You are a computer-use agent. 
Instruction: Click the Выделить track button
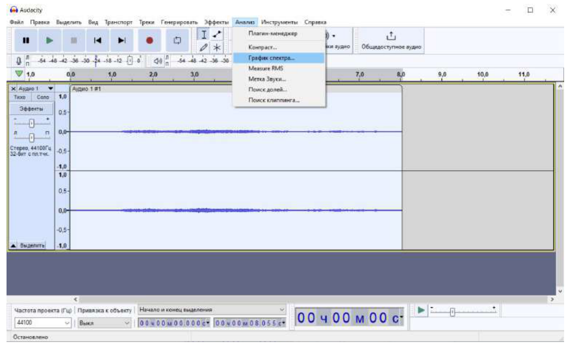[32, 245]
